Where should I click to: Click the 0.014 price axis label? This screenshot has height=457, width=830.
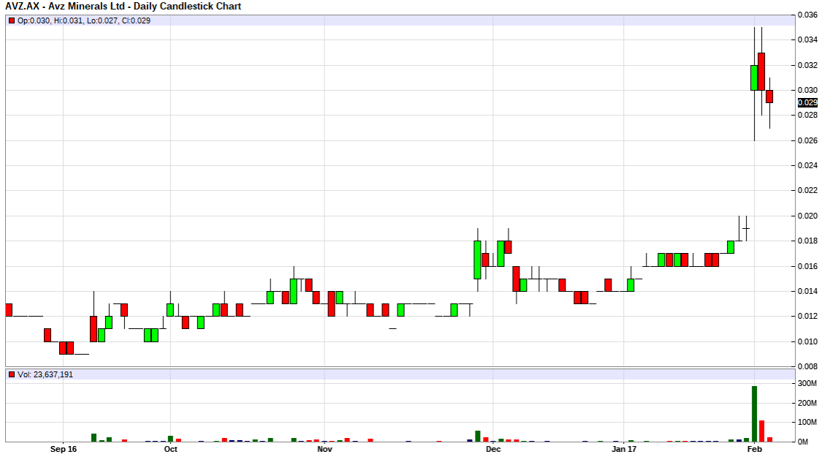click(x=807, y=291)
